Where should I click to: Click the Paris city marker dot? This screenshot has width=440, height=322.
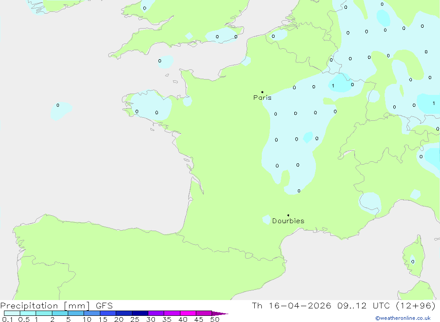(262, 92)
